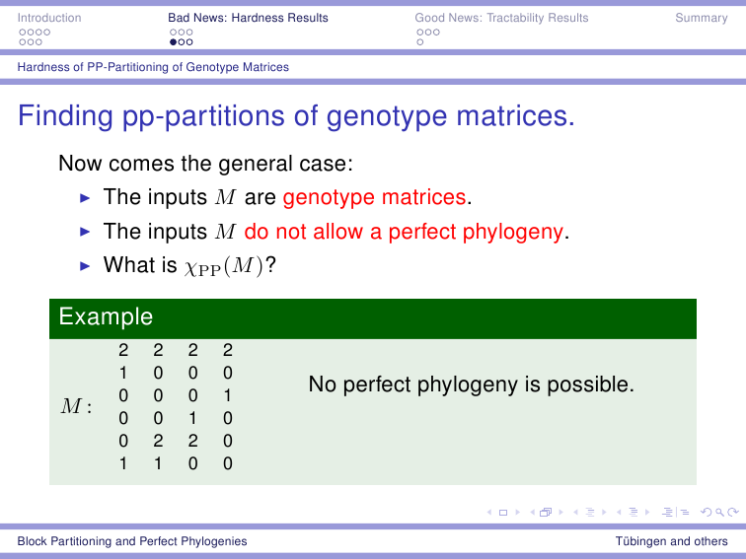Go back one frame with arrow before stacked-frames icon
Image resolution: width=746 pixels, height=559 pixels.
coord(532,513)
